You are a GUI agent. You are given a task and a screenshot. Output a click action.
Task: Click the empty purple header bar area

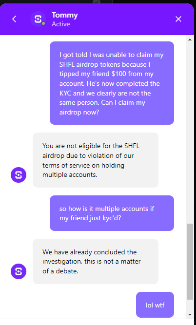(124, 19)
